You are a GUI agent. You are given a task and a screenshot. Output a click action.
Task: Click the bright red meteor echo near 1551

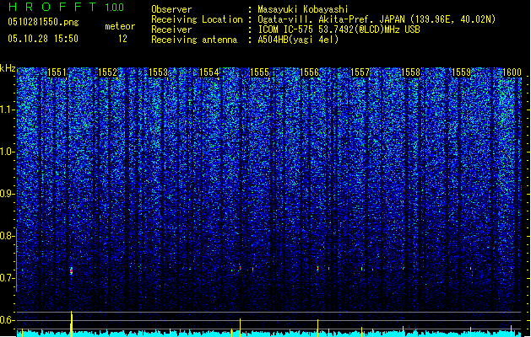pyautogui.click(x=72, y=270)
